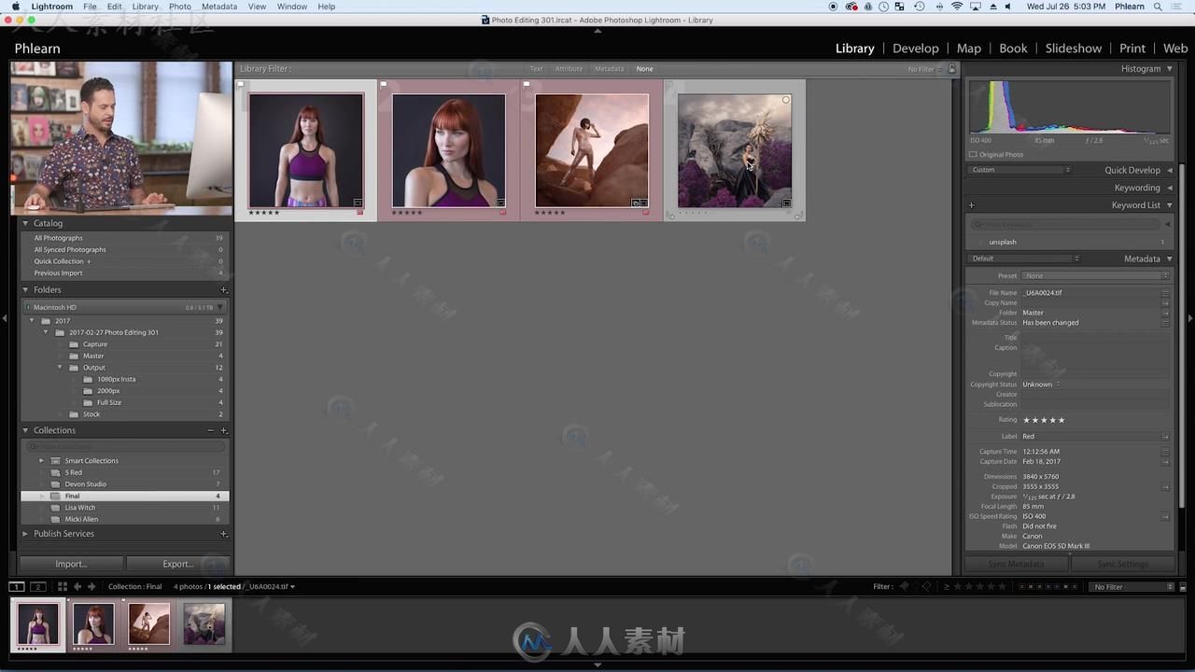Add a keyword with the Keyword List plus icon
The width and height of the screenshot is (1195, 672).
pyautogui.click(x=971, y=205)
